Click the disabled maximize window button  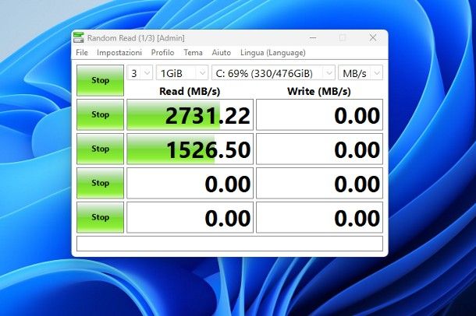343,38
